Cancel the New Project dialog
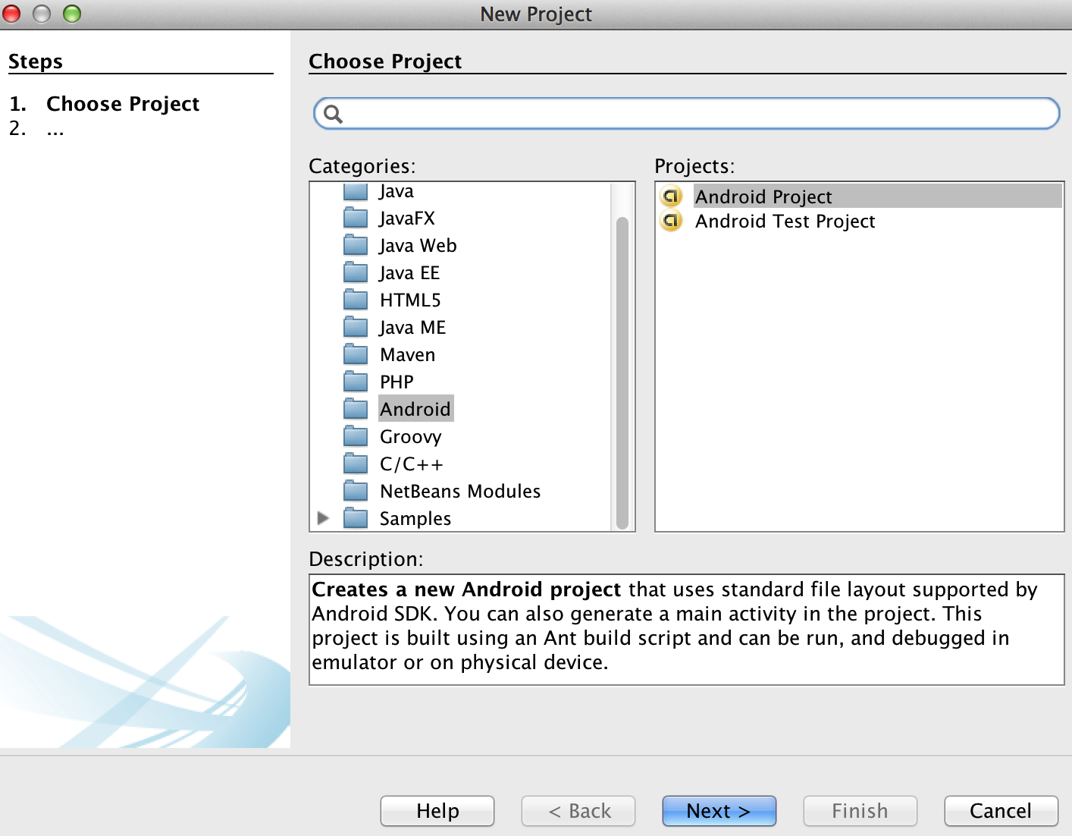This screenshot has width=1072, height=836. pos(1001,811)
